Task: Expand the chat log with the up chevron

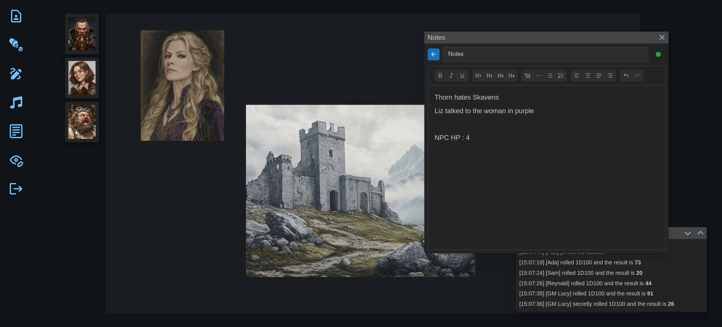Action: point(701,232)
